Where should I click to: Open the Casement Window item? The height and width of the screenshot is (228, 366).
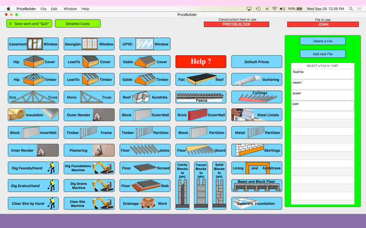tap(33, 44)
